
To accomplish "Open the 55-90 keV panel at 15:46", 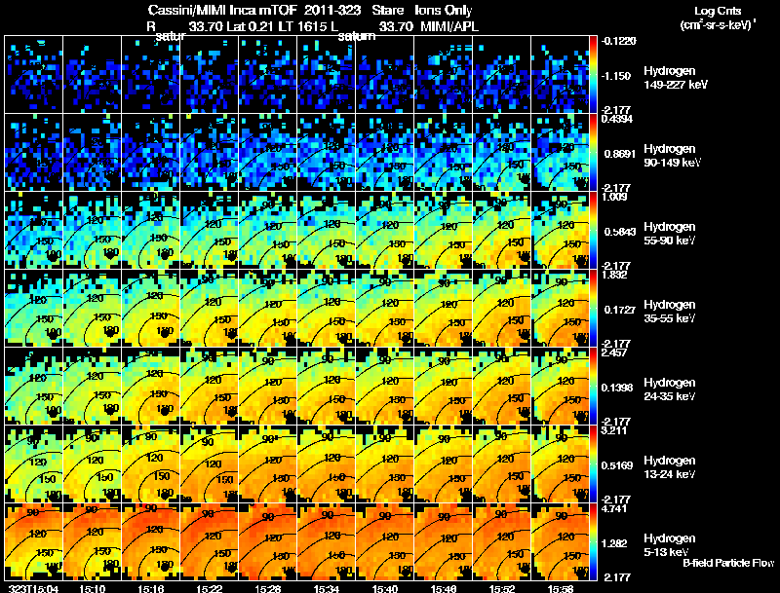I will coord(444,231).
